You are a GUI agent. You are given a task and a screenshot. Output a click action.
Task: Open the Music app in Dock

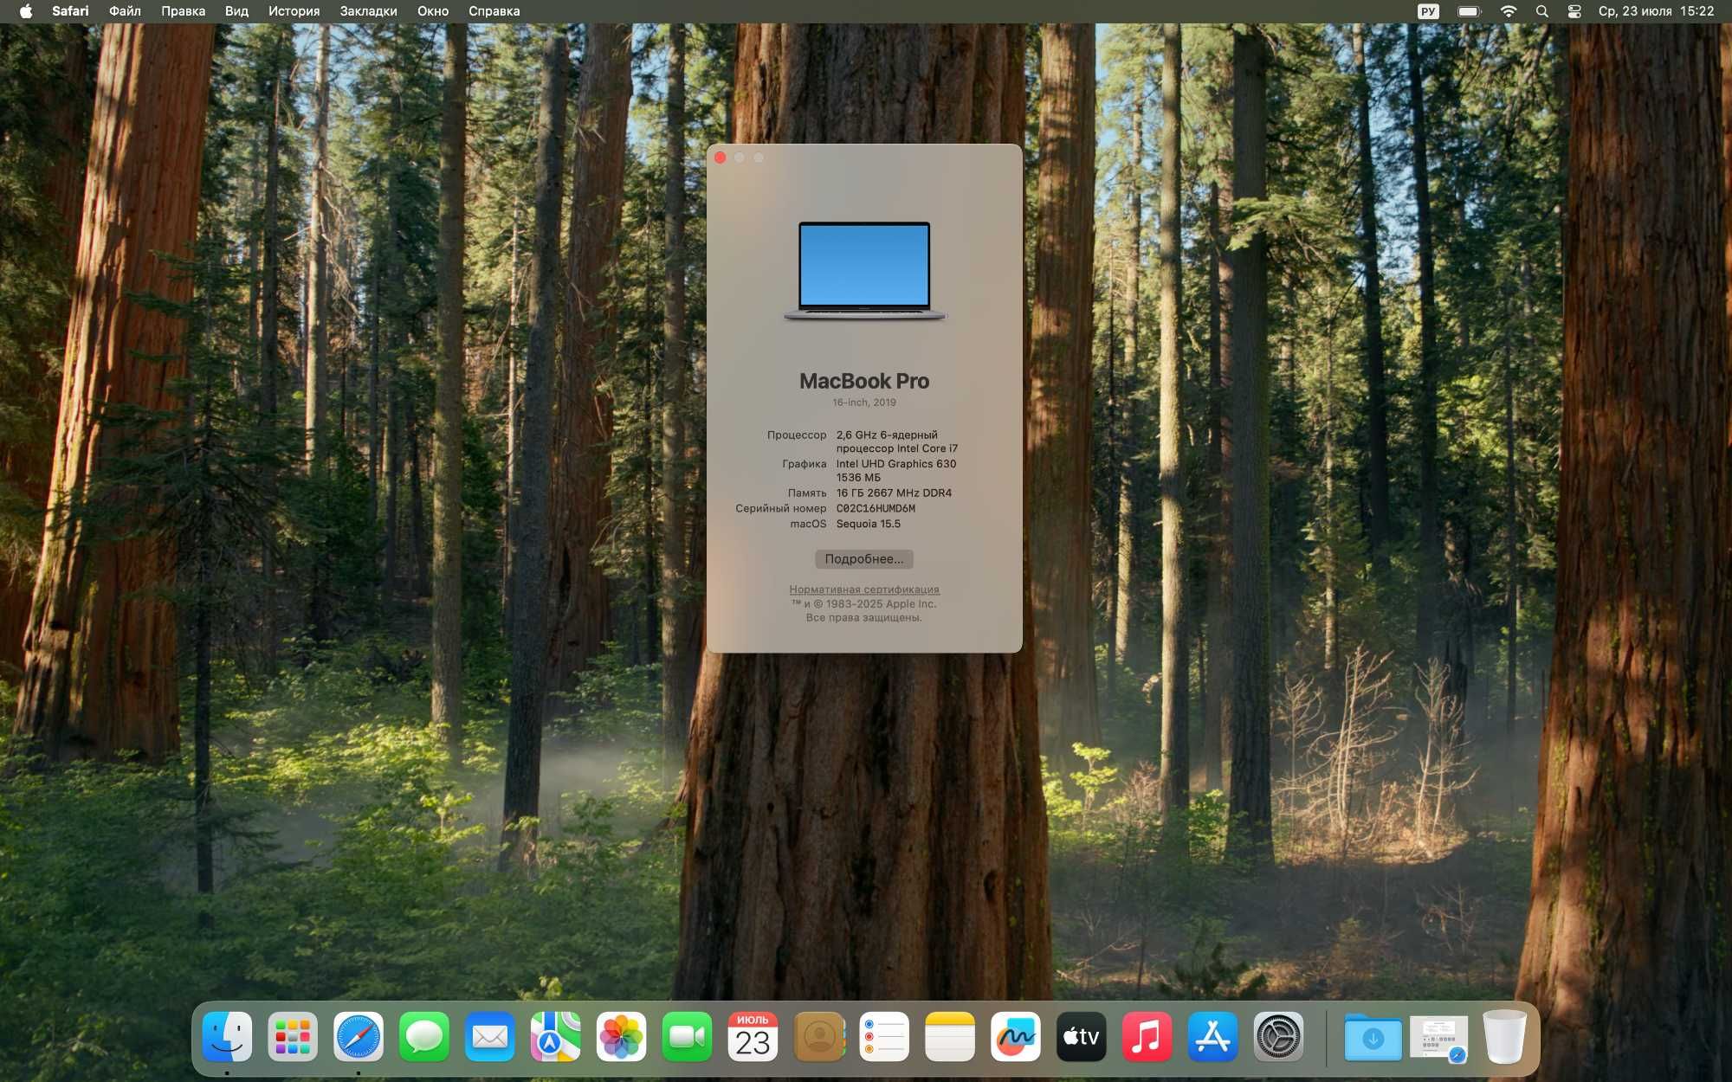pyautogui.click(x=1148, y=1036)
